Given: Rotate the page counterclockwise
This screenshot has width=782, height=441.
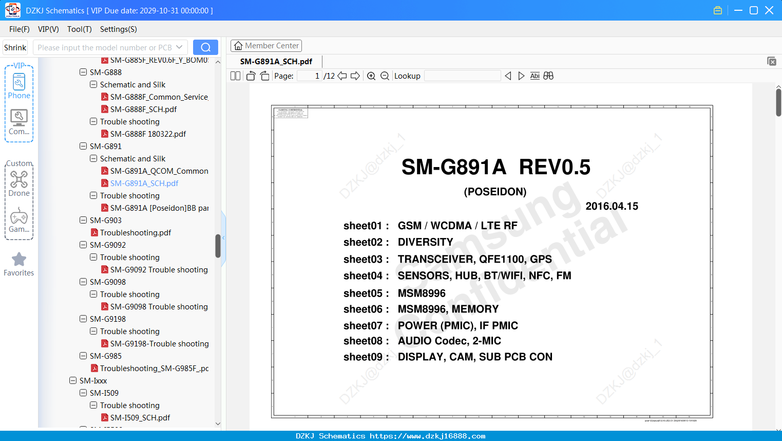Looking at the screenshot, I should 251,76.
